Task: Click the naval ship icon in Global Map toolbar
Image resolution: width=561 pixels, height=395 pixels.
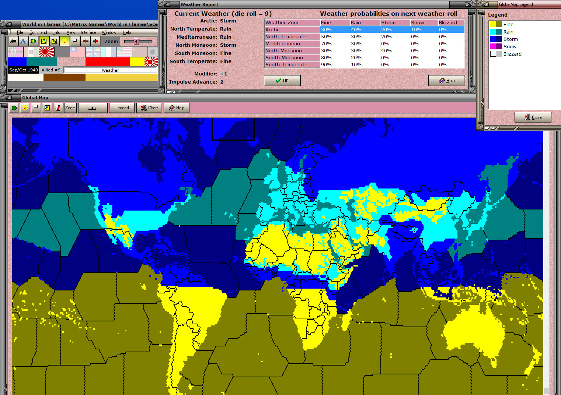Action: (93, 107)
